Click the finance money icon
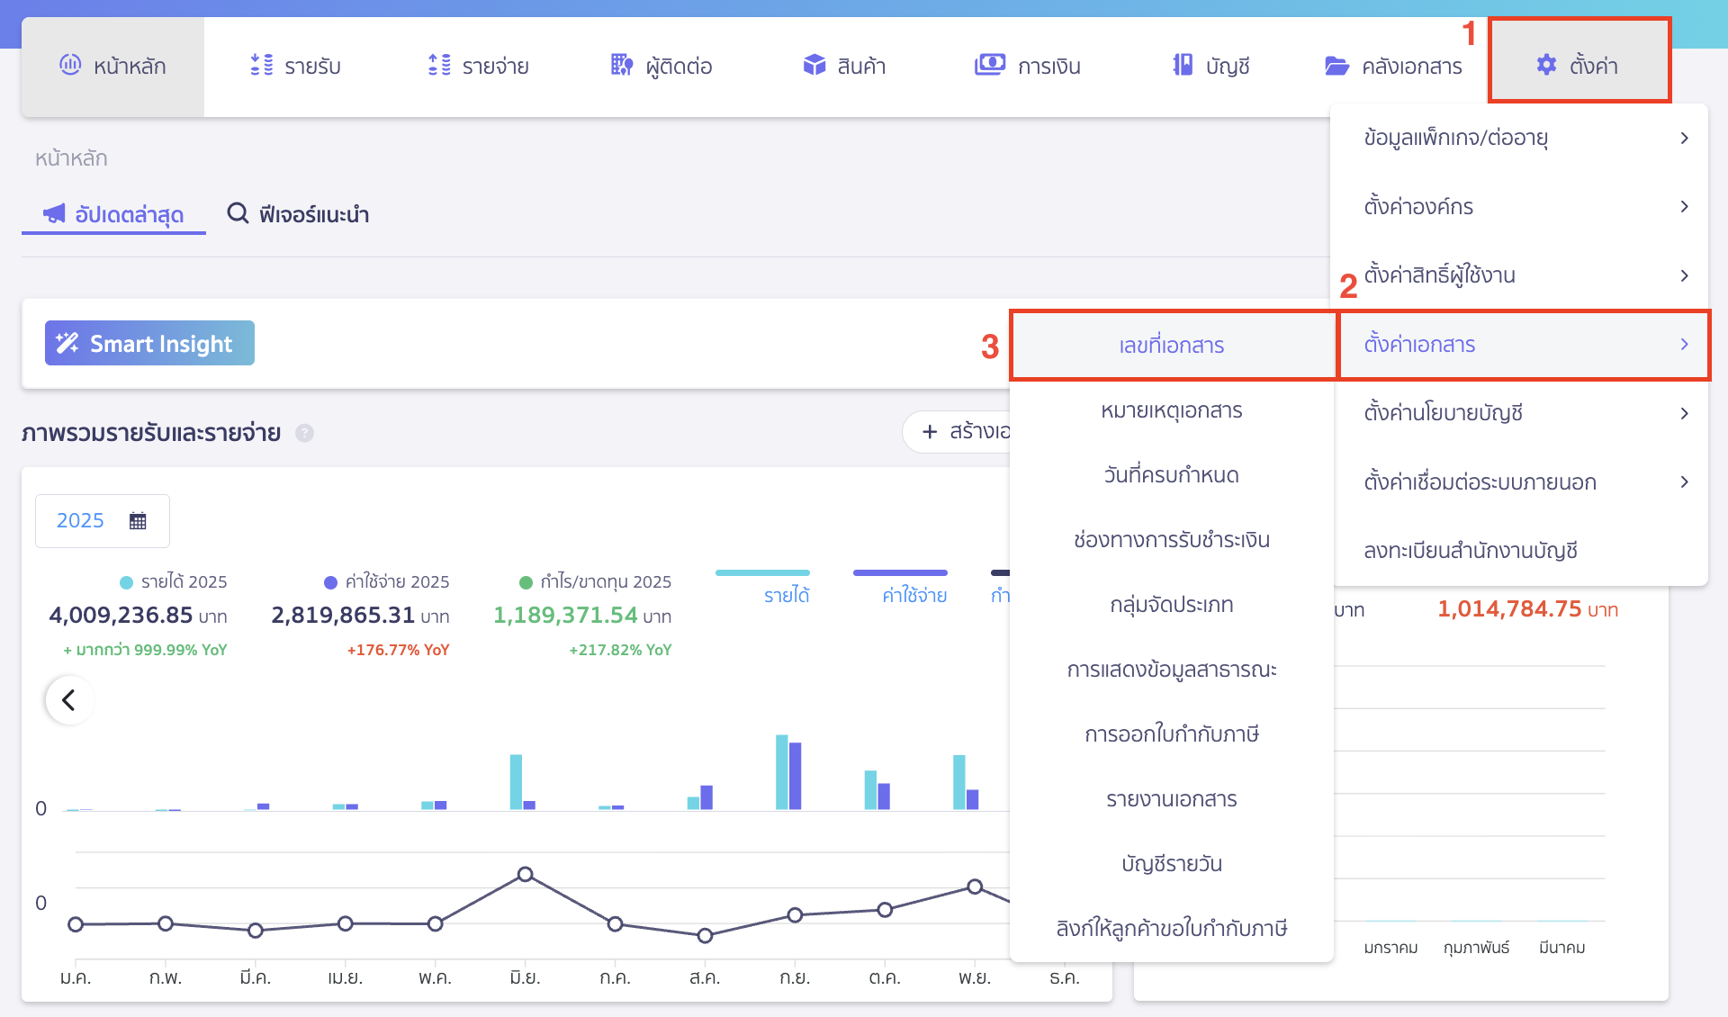Screen dimensions: 1728x1017 pos(990,65)
